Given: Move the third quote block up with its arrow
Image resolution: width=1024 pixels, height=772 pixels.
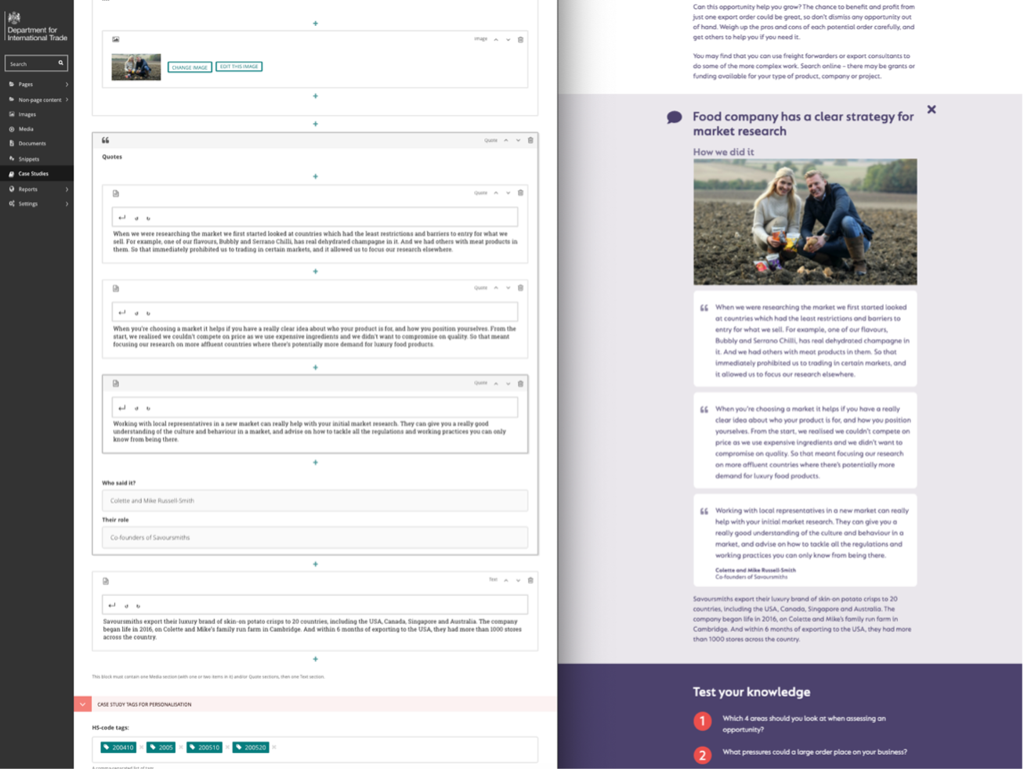Looking at the screenshot, I should coord(495,384).
